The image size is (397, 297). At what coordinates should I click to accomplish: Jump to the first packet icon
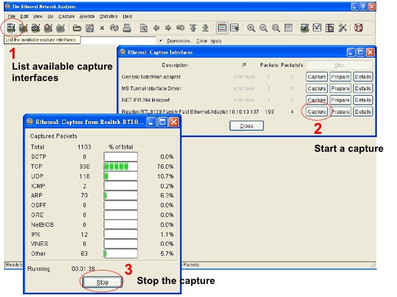pos(193,28)
